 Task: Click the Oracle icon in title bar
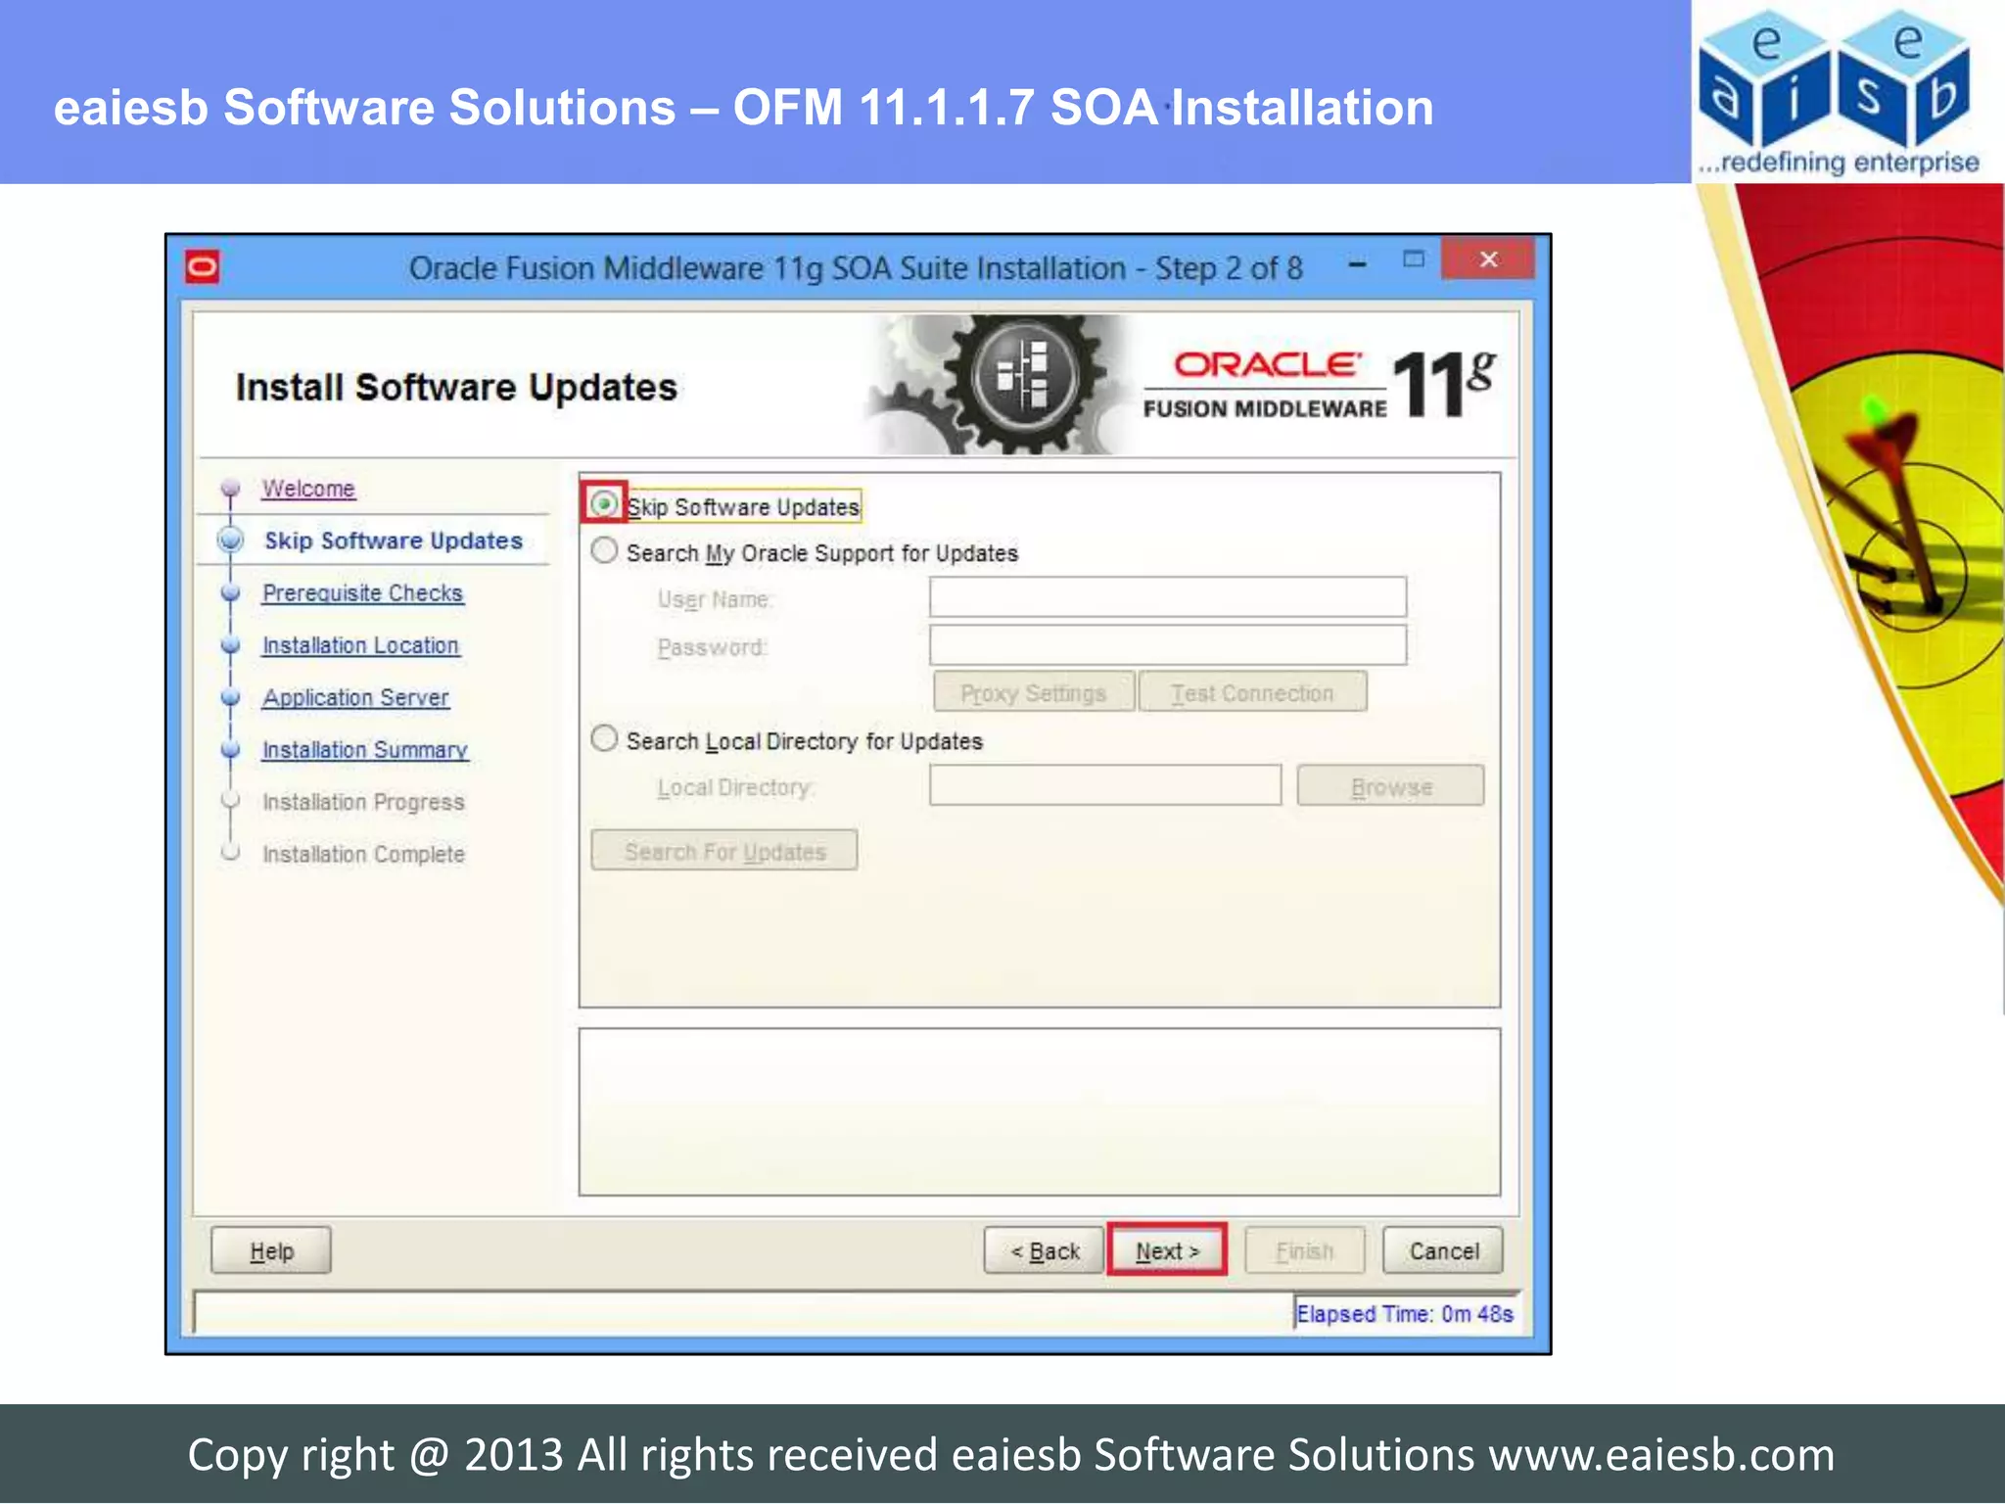(x=203, y=266)
